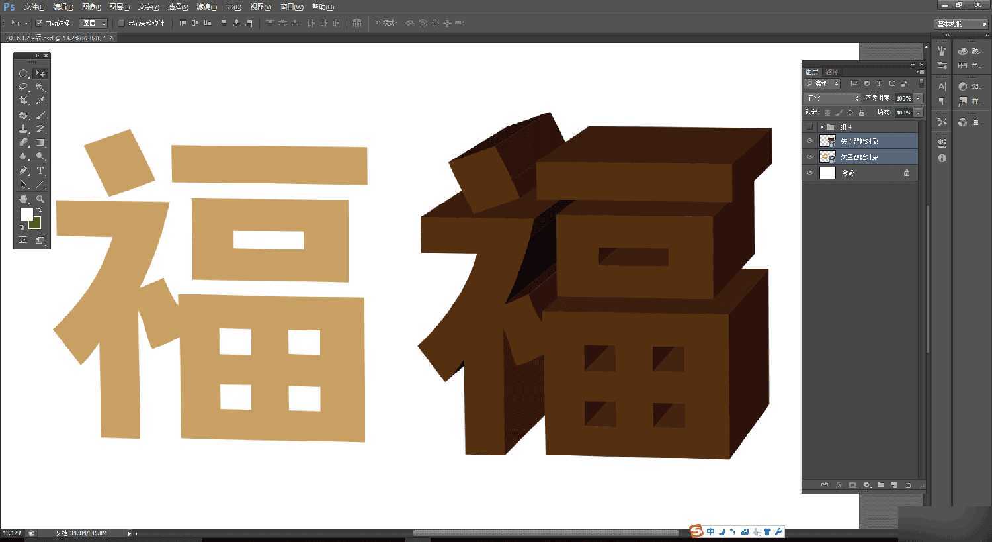Toggle the 自动选择 checkbox in options bar
This screenshot has width=992, height=542.
[39, 23]
